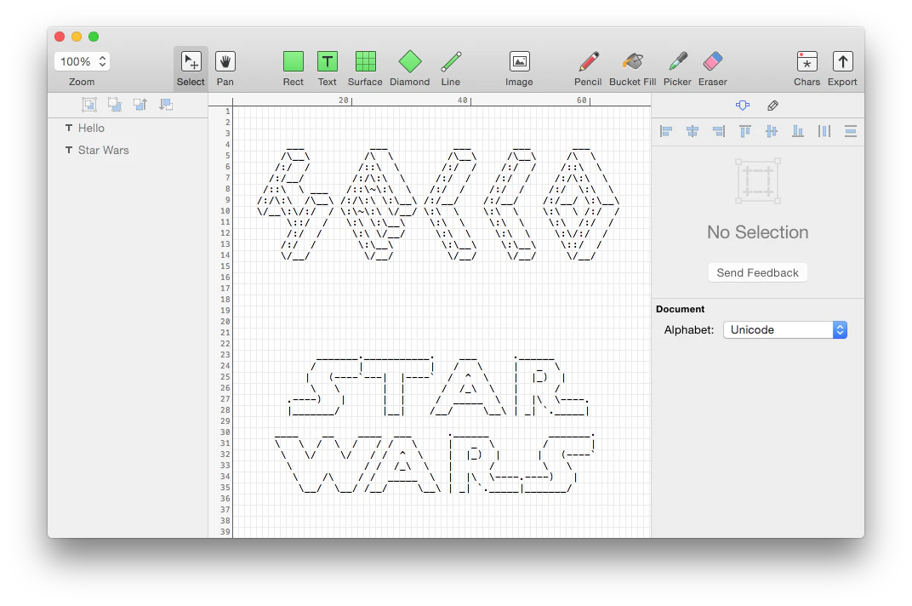Click the ungroup layers icon in sidebar

(115, 105)
